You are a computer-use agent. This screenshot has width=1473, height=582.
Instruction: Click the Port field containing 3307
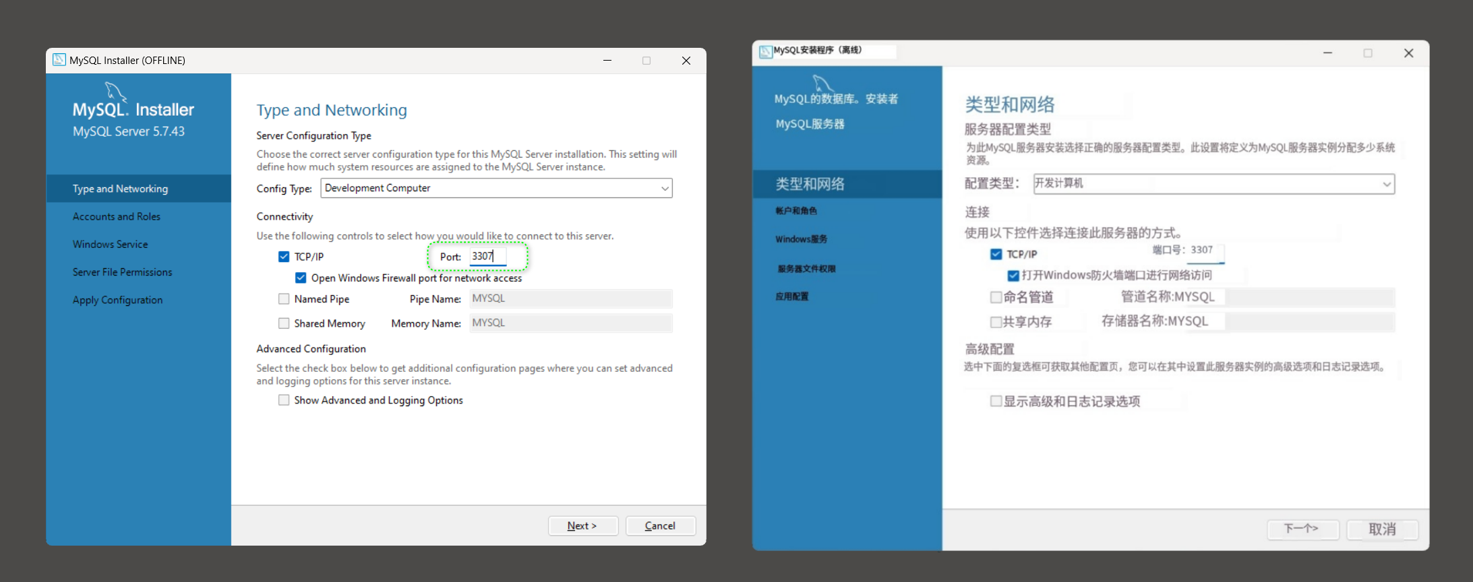point(487,256)
